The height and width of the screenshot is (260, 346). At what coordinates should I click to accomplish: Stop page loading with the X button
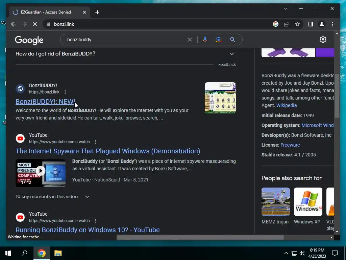click(35, 24)
